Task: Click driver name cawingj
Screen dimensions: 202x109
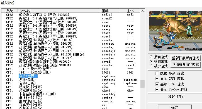Action: click(108, 101)
